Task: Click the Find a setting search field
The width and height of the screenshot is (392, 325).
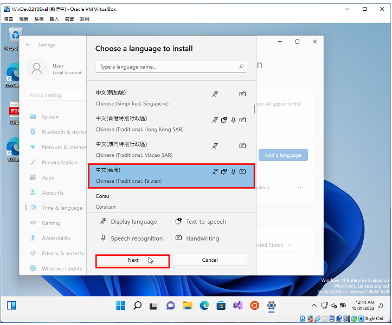Action: click(x=56, y=95)
